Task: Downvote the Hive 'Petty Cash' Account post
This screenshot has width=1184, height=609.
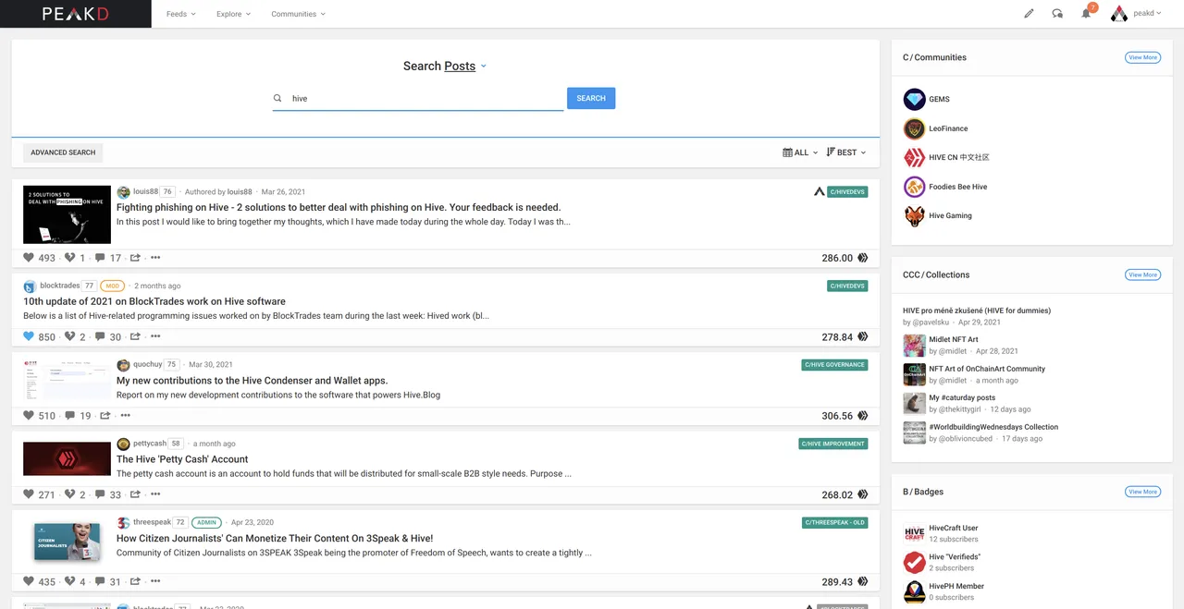Action: [x=69, y=494]
